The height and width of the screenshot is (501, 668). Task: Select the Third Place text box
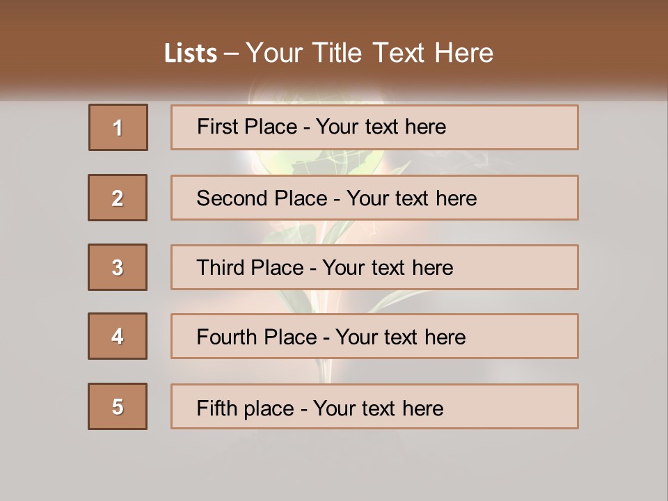click(x=374, y=267)
